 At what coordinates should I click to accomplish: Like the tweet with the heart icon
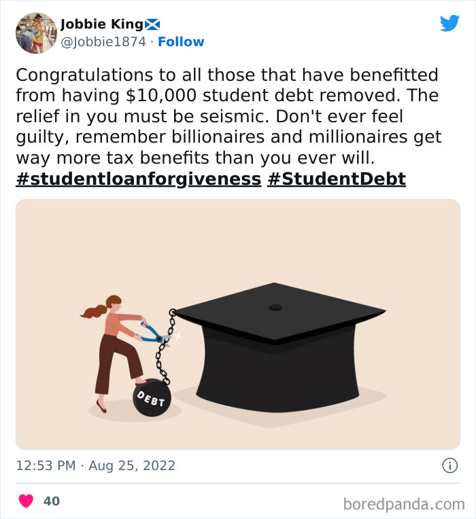(x=26, y=501)
